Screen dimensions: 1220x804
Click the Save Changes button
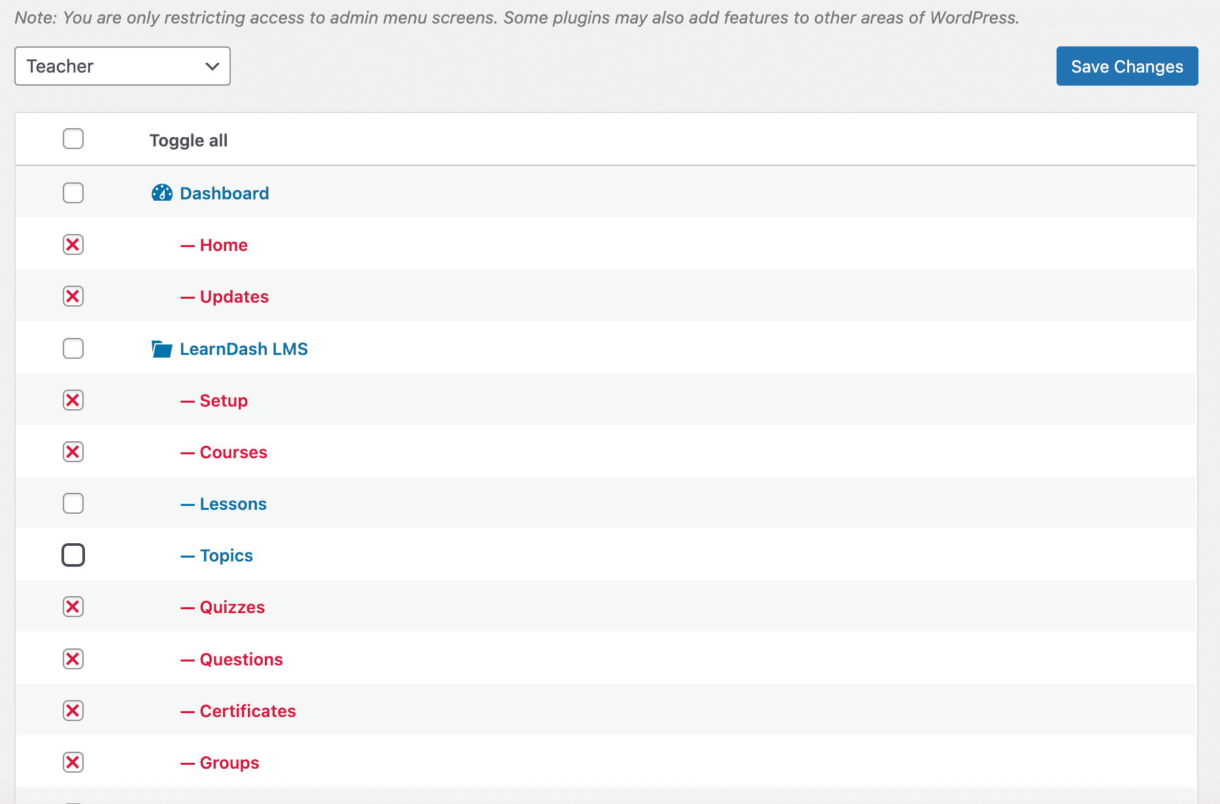pyautogui.click(x=1127, y=66)
